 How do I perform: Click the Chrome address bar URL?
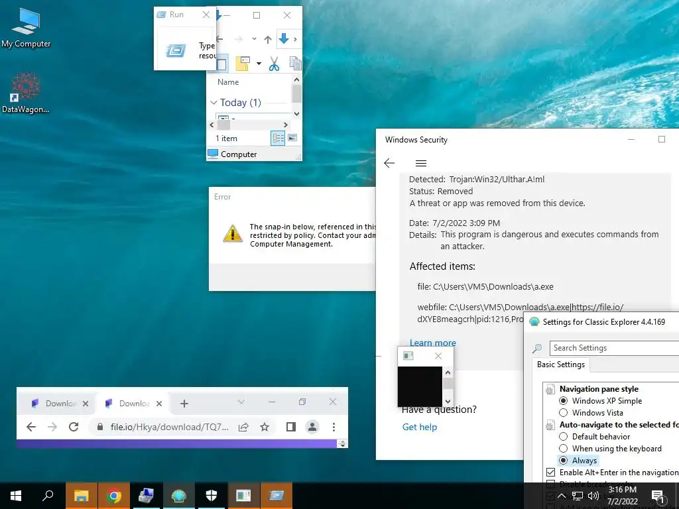(x=169, y=427)
